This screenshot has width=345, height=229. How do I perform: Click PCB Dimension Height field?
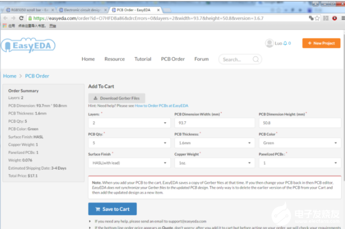[300, 123]
